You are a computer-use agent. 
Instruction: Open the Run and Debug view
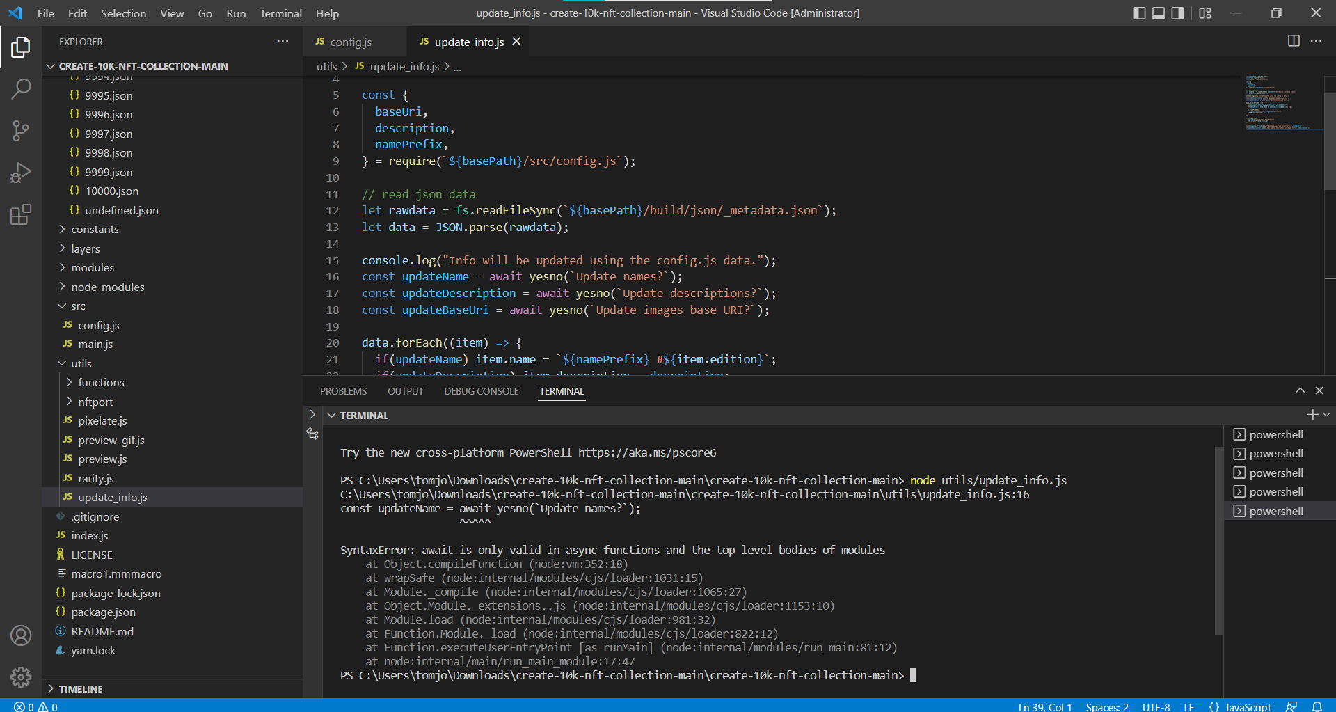(21, 172)
